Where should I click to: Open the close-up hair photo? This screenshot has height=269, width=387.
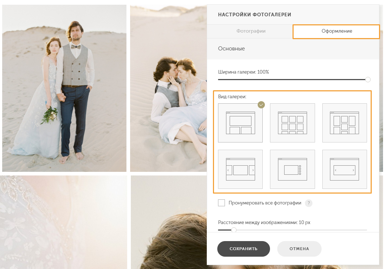point(169,222)
